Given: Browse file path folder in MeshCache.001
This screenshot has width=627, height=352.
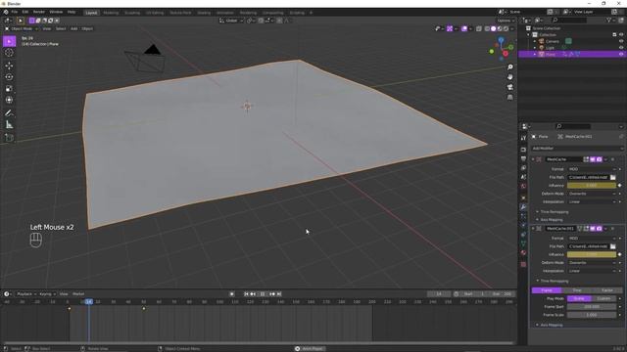Looking at the screenshot, I should point(613,246).
